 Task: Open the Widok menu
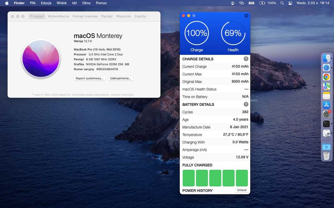tap(61, 3)
